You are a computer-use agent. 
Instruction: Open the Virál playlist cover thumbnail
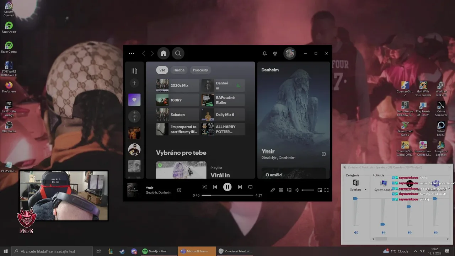tap(181, 170)
